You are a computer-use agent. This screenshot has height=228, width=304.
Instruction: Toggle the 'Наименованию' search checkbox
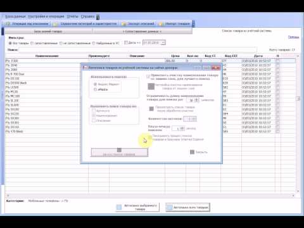pyautogui.click(x=94, y=115)
